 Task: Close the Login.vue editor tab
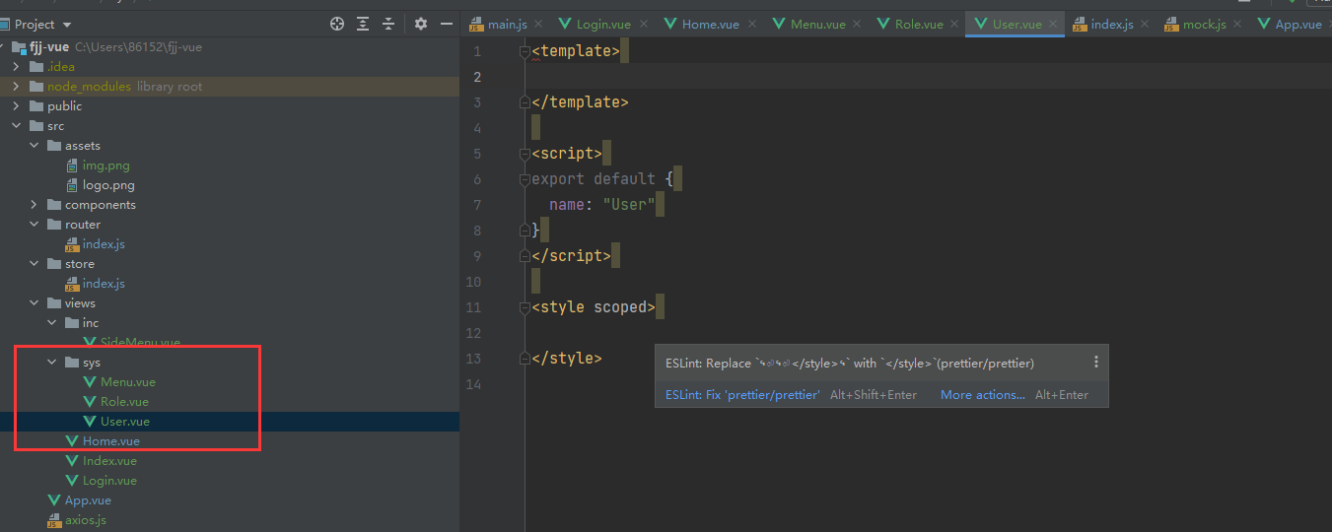[x=645, y=25]
